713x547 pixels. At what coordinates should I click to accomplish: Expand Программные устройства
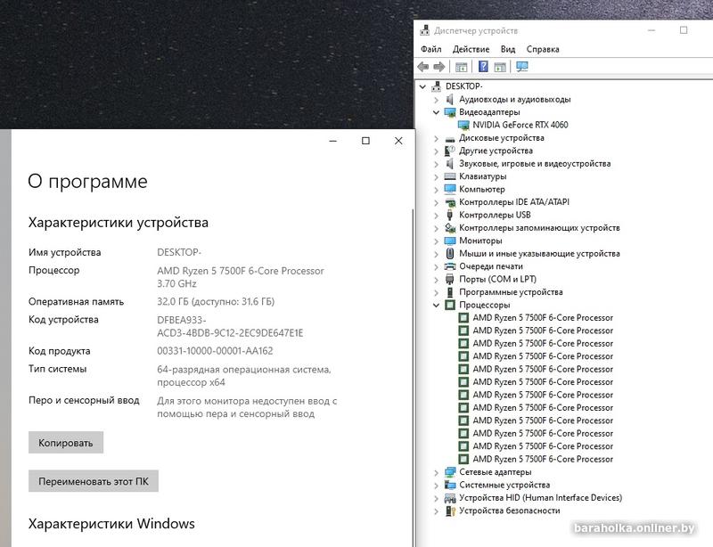click(436, 292)
